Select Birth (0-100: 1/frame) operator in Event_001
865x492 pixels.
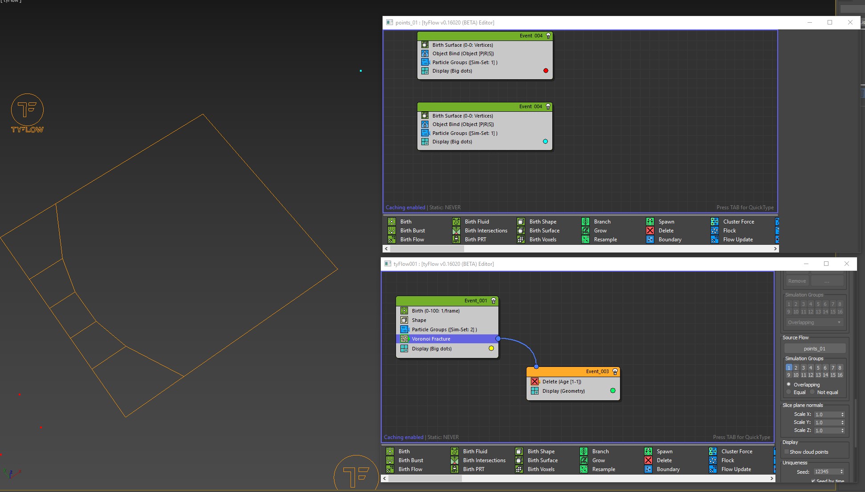447,311
